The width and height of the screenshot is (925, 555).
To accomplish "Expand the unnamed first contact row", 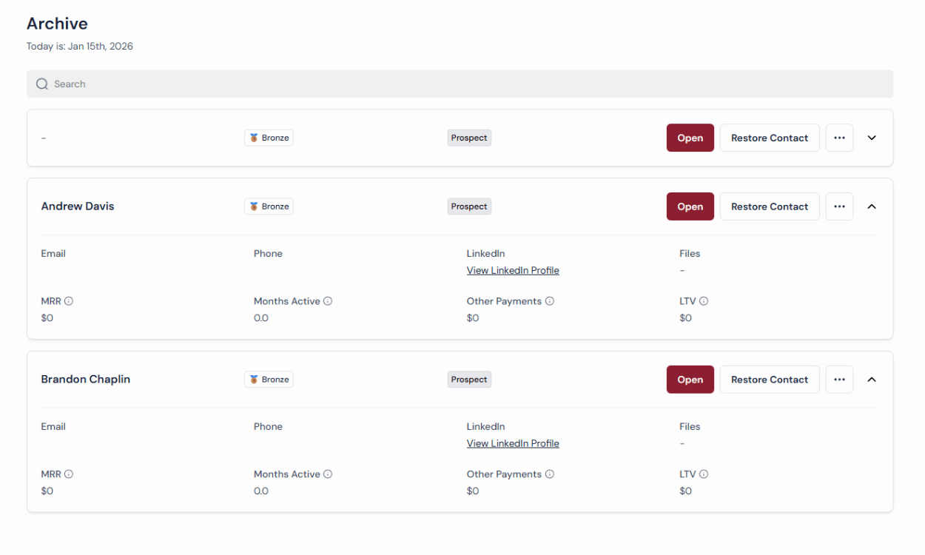I will (872, 138).
